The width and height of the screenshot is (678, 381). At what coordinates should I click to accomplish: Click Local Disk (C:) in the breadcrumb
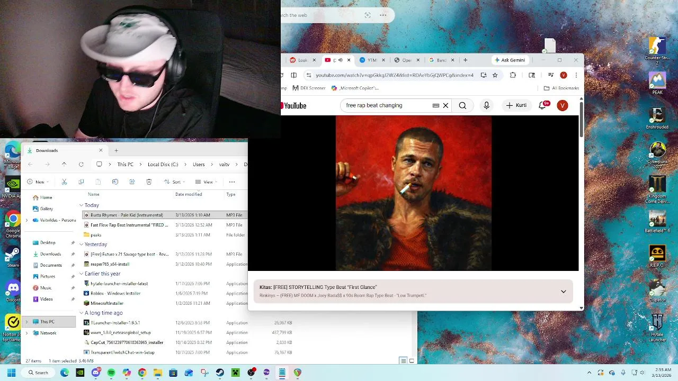click(163, 165)
